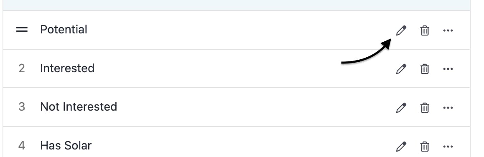This screenshot has width=484, height=157.
Task: Edit the Potential status with pencil icon
Action: [x=401, y=30]
